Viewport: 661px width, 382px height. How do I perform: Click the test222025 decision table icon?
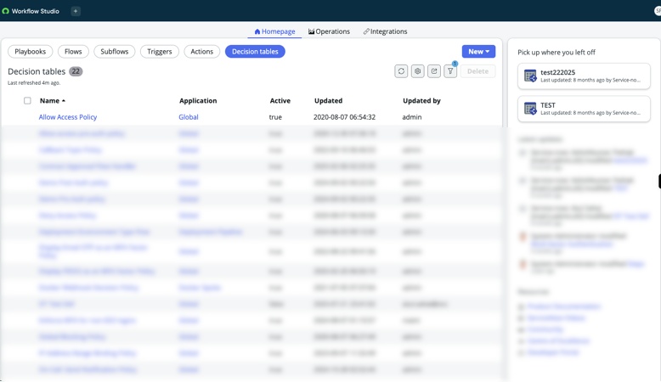click(530, 76)
